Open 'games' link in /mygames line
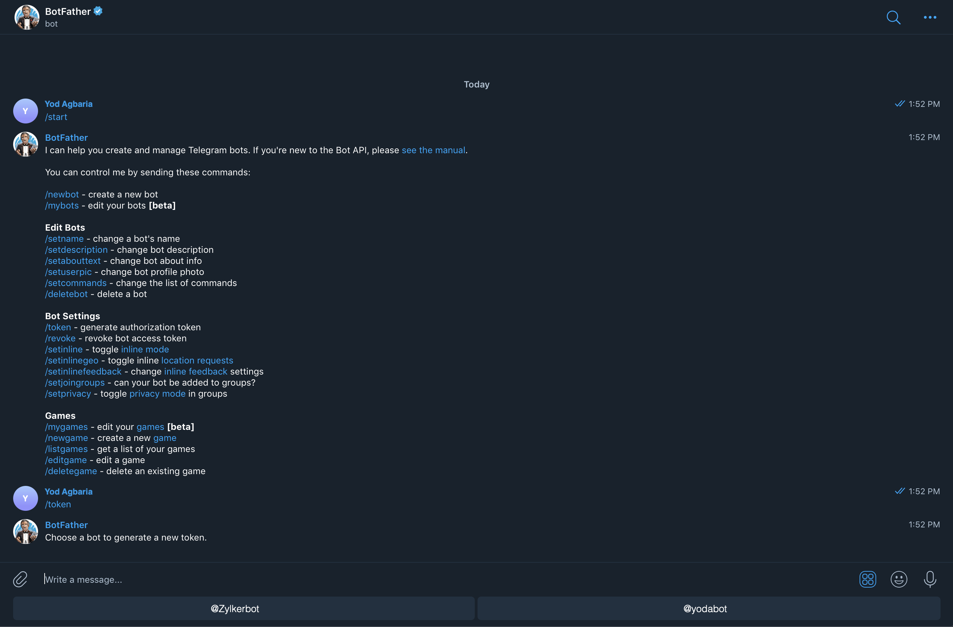Screen dimensions: 953x627 click(x=150, y=427)
